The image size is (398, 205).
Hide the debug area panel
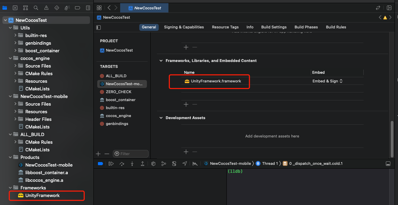tap(388, 163)
